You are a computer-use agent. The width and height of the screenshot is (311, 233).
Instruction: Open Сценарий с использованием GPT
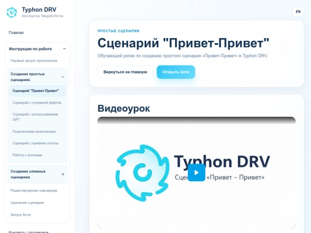35,117
